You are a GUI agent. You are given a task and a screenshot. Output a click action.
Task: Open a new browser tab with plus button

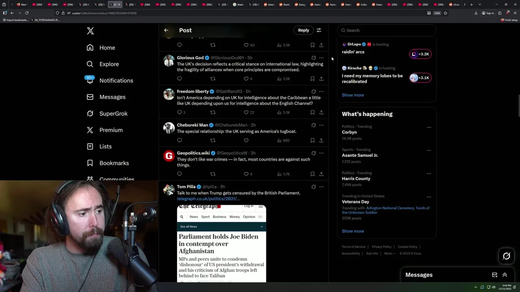471,4
